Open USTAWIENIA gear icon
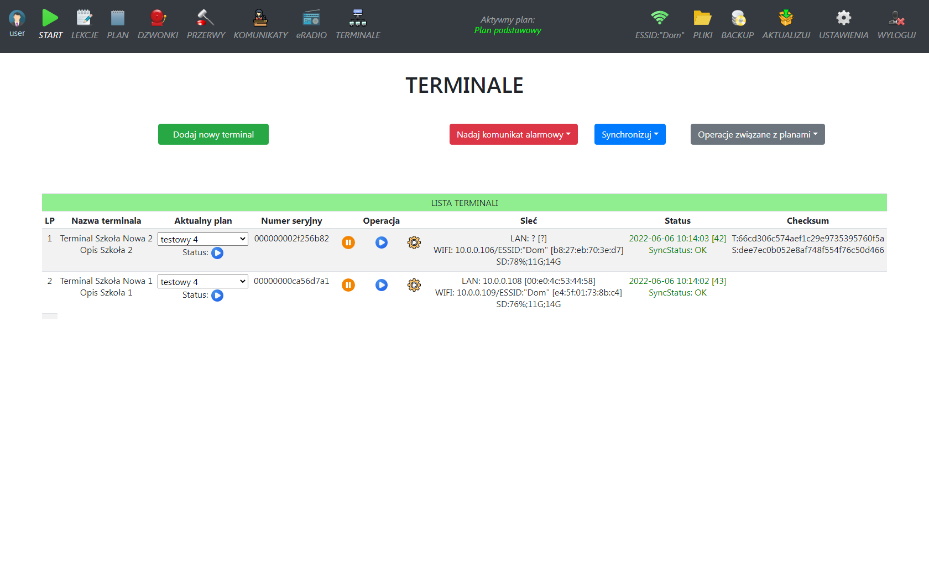 pyautogui.click(x=844, y=18)
